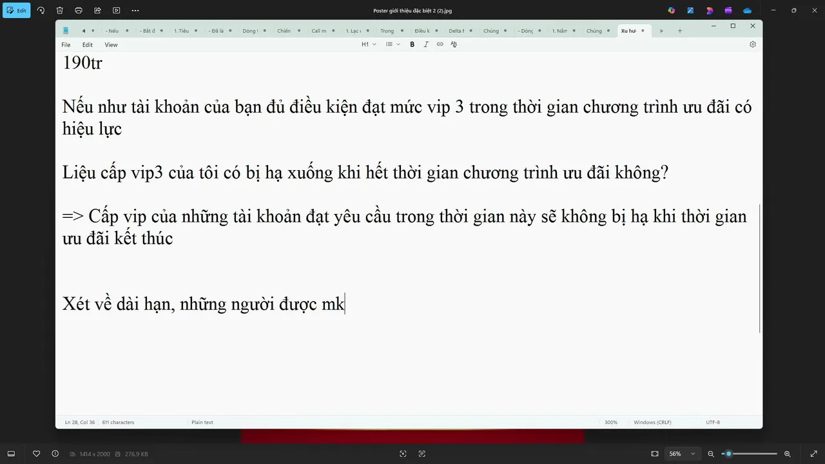Click the UTF-8 encoding status entry
Viewport: 825px width, 464px height.
pyautogui.click(x=713, y=422)
